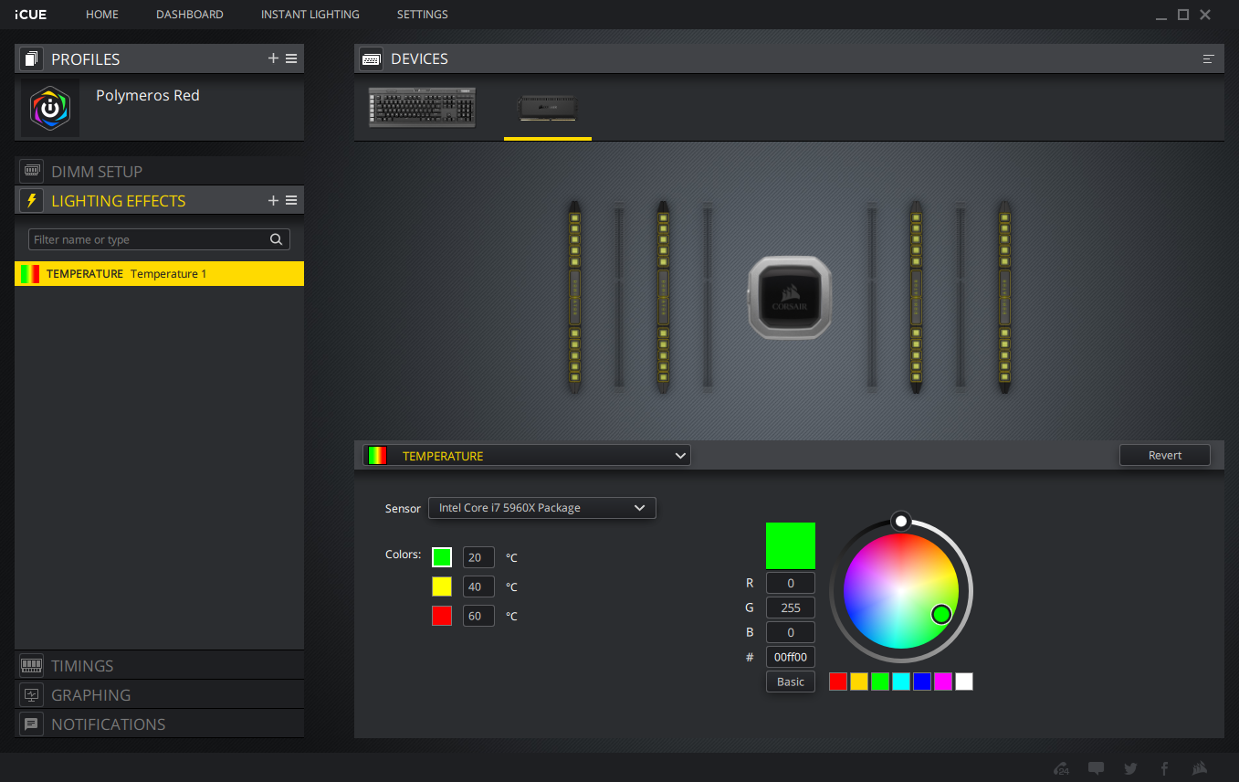Viewport: 1239px width, 782px height.
Task: Open the Profiles hamburger menu icon
Action: pyautogui.click(x=291, y=58)
